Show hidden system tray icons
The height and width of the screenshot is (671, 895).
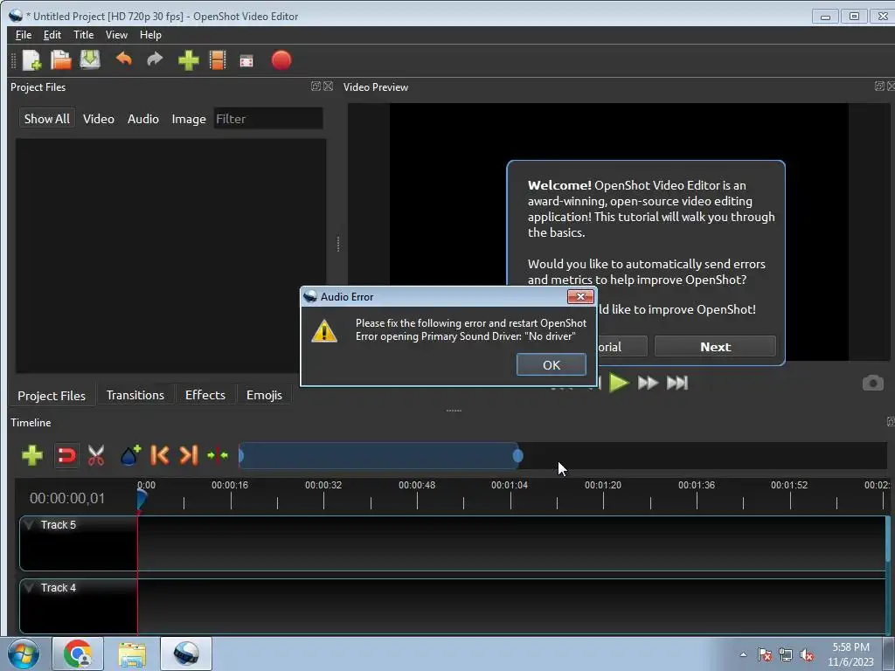click(x=743, y=654)
